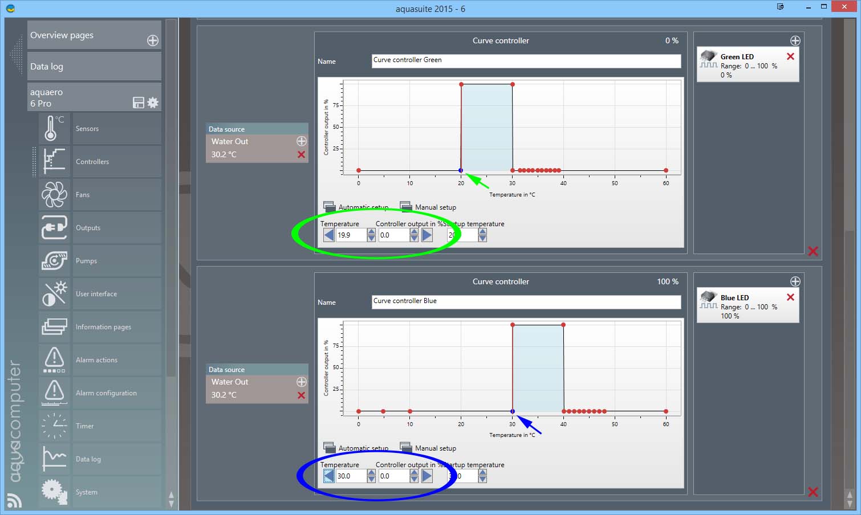Click the RSS feed icon in sidebar
The height and width of the screenshot is (515, 861).
click(14, 500)
